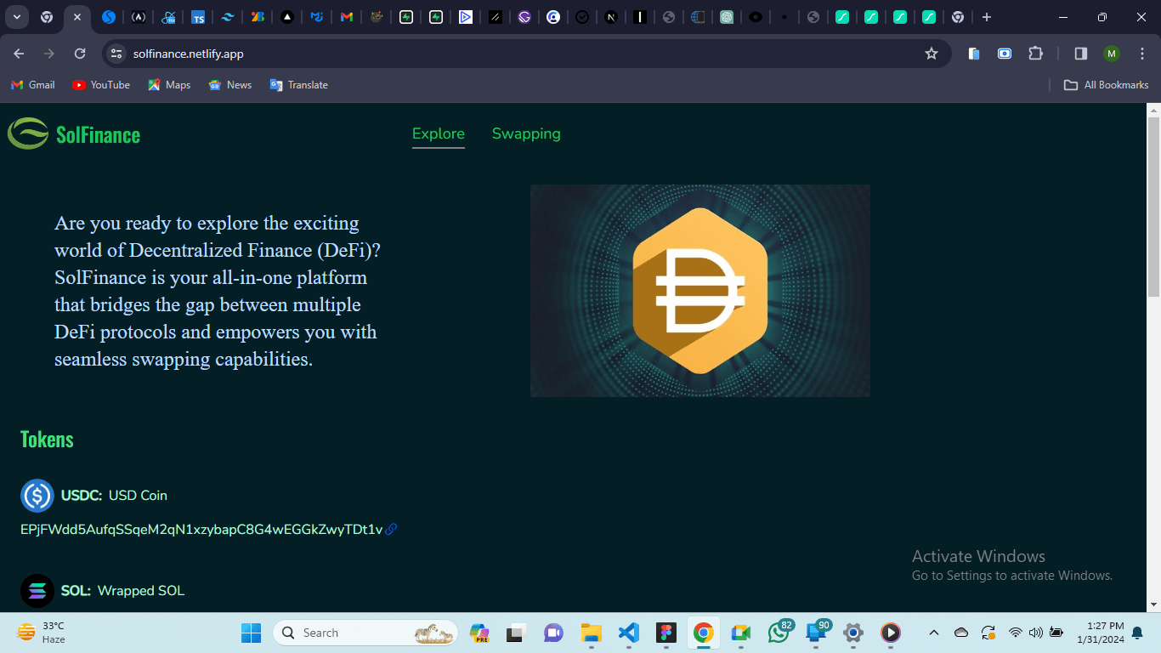The height and width of the screenshot is (653, 1161).
Task: Open a new browser tab
Action: 987,17
